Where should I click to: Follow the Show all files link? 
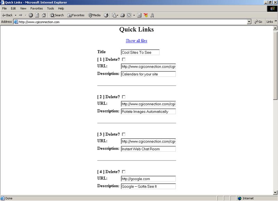137,41
